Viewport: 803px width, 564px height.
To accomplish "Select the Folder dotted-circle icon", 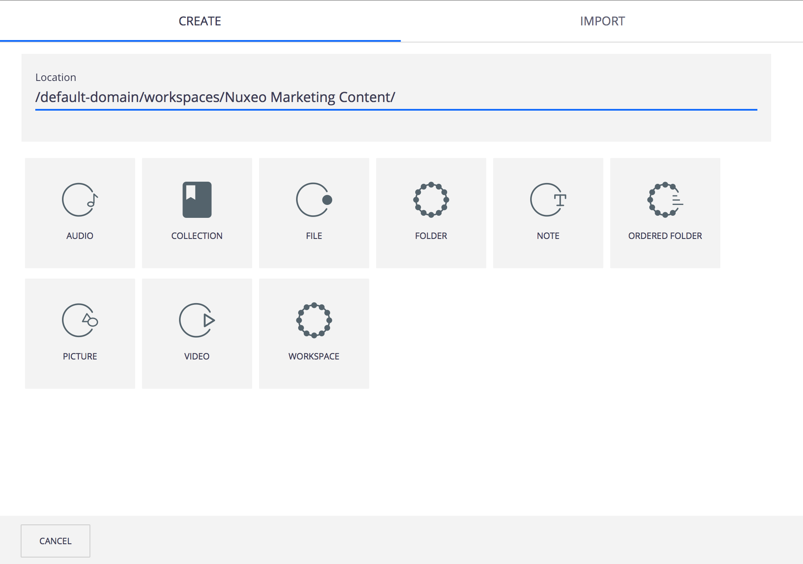I will click(x=431, y=200).
